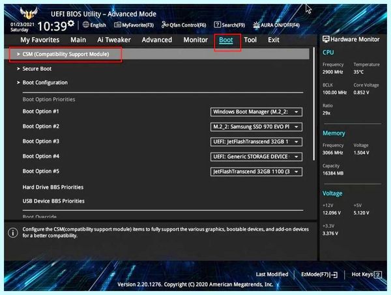The height and width of the screenshot is (295, 391).
Task: Click the Last Modified button
Action: click(272, 274)
